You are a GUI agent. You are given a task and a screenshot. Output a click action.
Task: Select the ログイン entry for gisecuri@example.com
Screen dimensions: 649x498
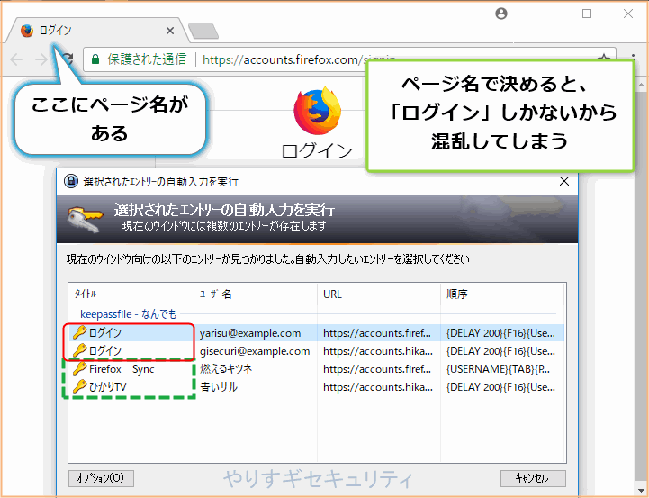(x=316, y=351)
